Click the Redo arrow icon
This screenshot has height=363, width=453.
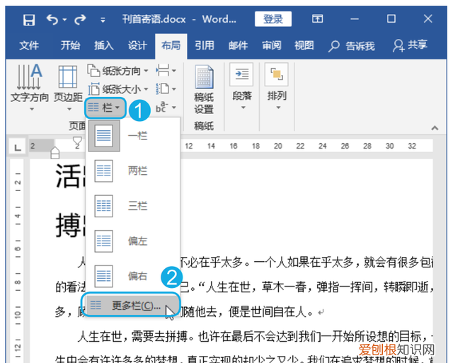pyautogui.click(x=80, y=20)
